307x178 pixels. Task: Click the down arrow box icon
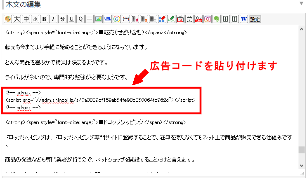point(226,19)
